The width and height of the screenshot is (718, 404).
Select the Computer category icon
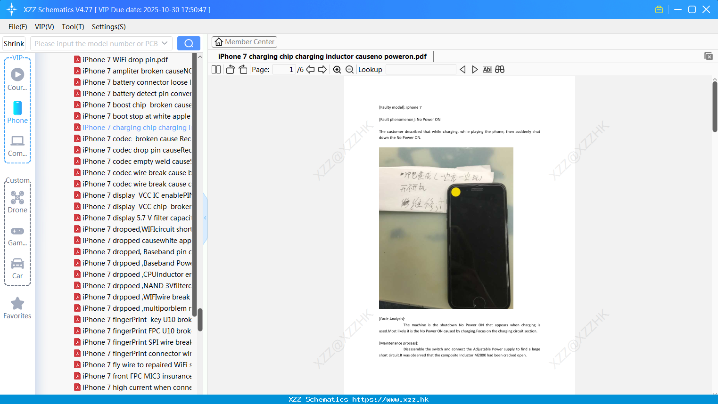pyautogui.click(x=17, y=145)
